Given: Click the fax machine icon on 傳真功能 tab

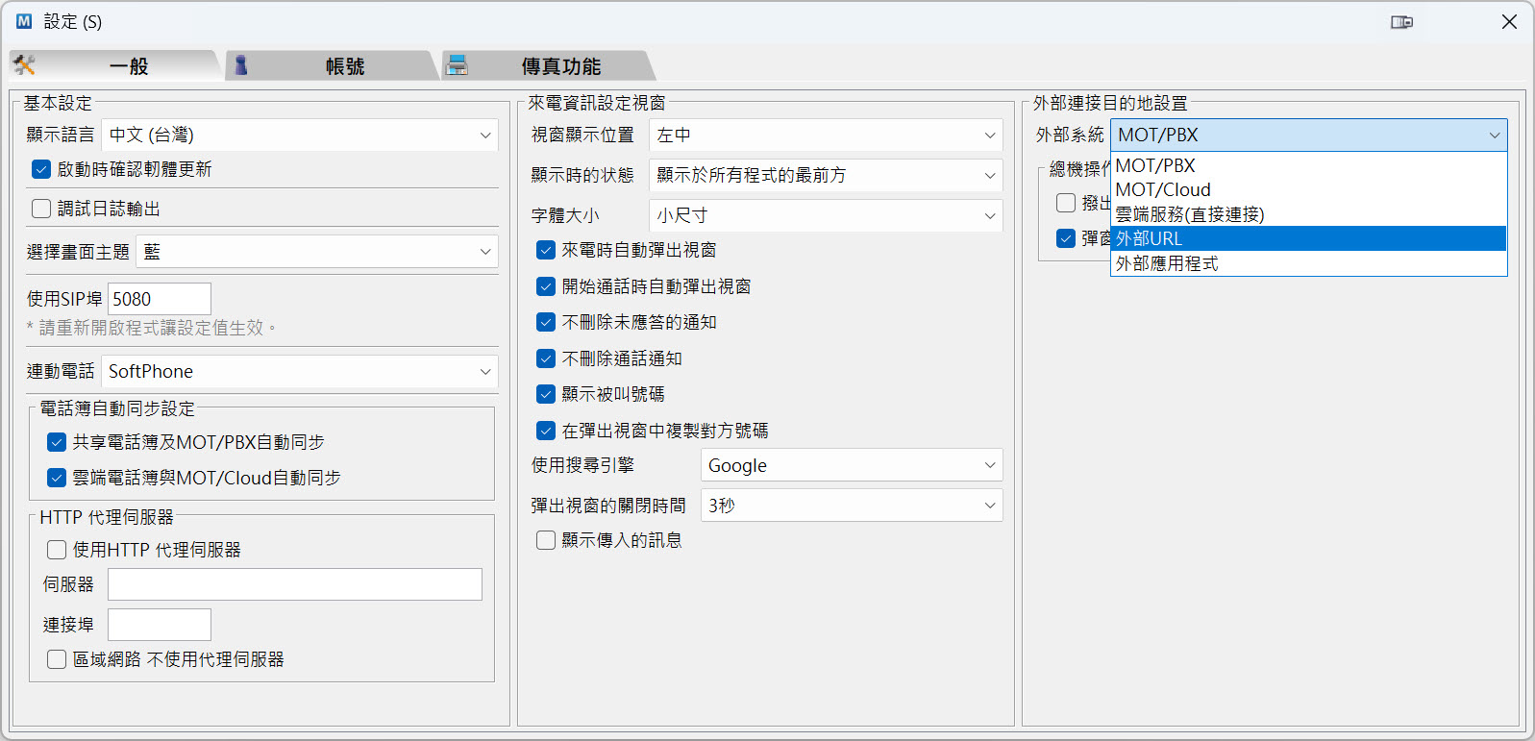Looking at the screenshot, I should pyautogui.click(x=458, y=65).
